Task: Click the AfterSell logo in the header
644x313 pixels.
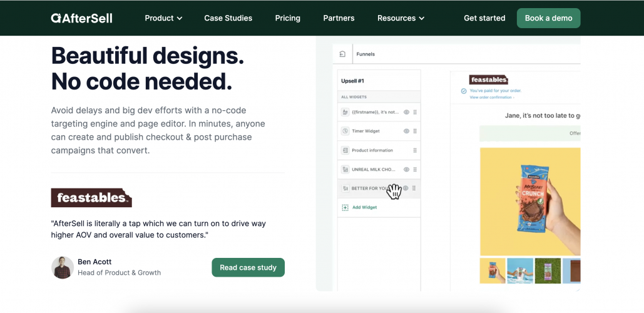Action: (82, 18)
